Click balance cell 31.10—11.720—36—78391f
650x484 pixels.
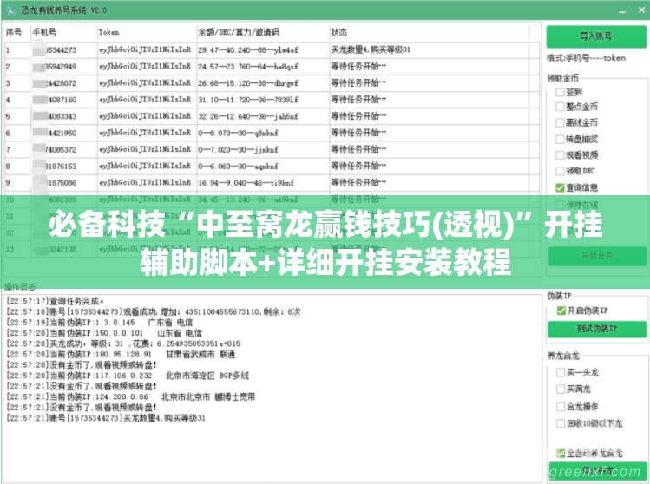tap(248, 100)
